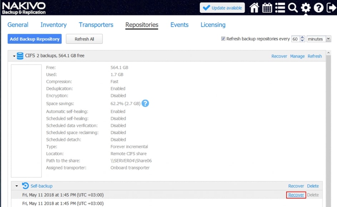Collapse the CIFS repository section
Viewport: 337px width, 207px height.
14,56
